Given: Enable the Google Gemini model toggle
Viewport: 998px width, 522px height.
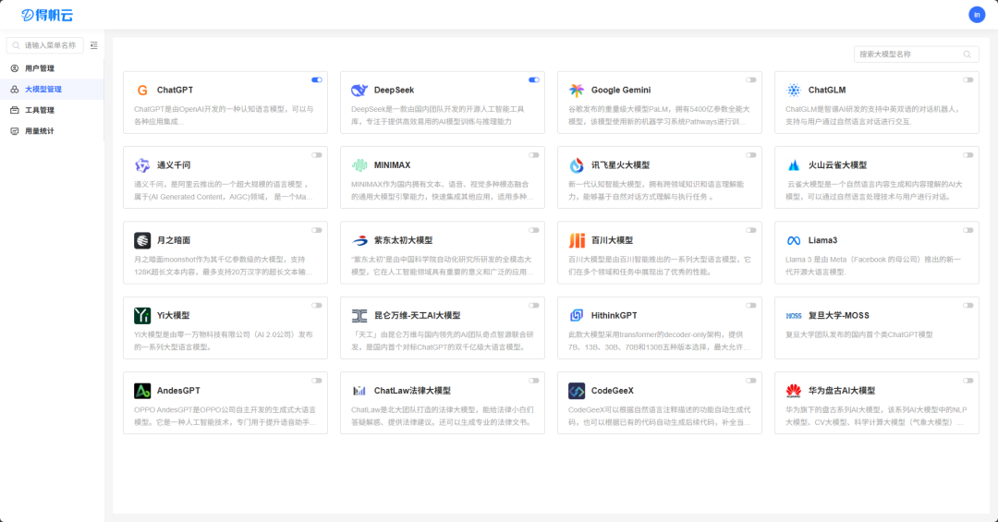Looking at the screenshot, I should coord(751,80).
